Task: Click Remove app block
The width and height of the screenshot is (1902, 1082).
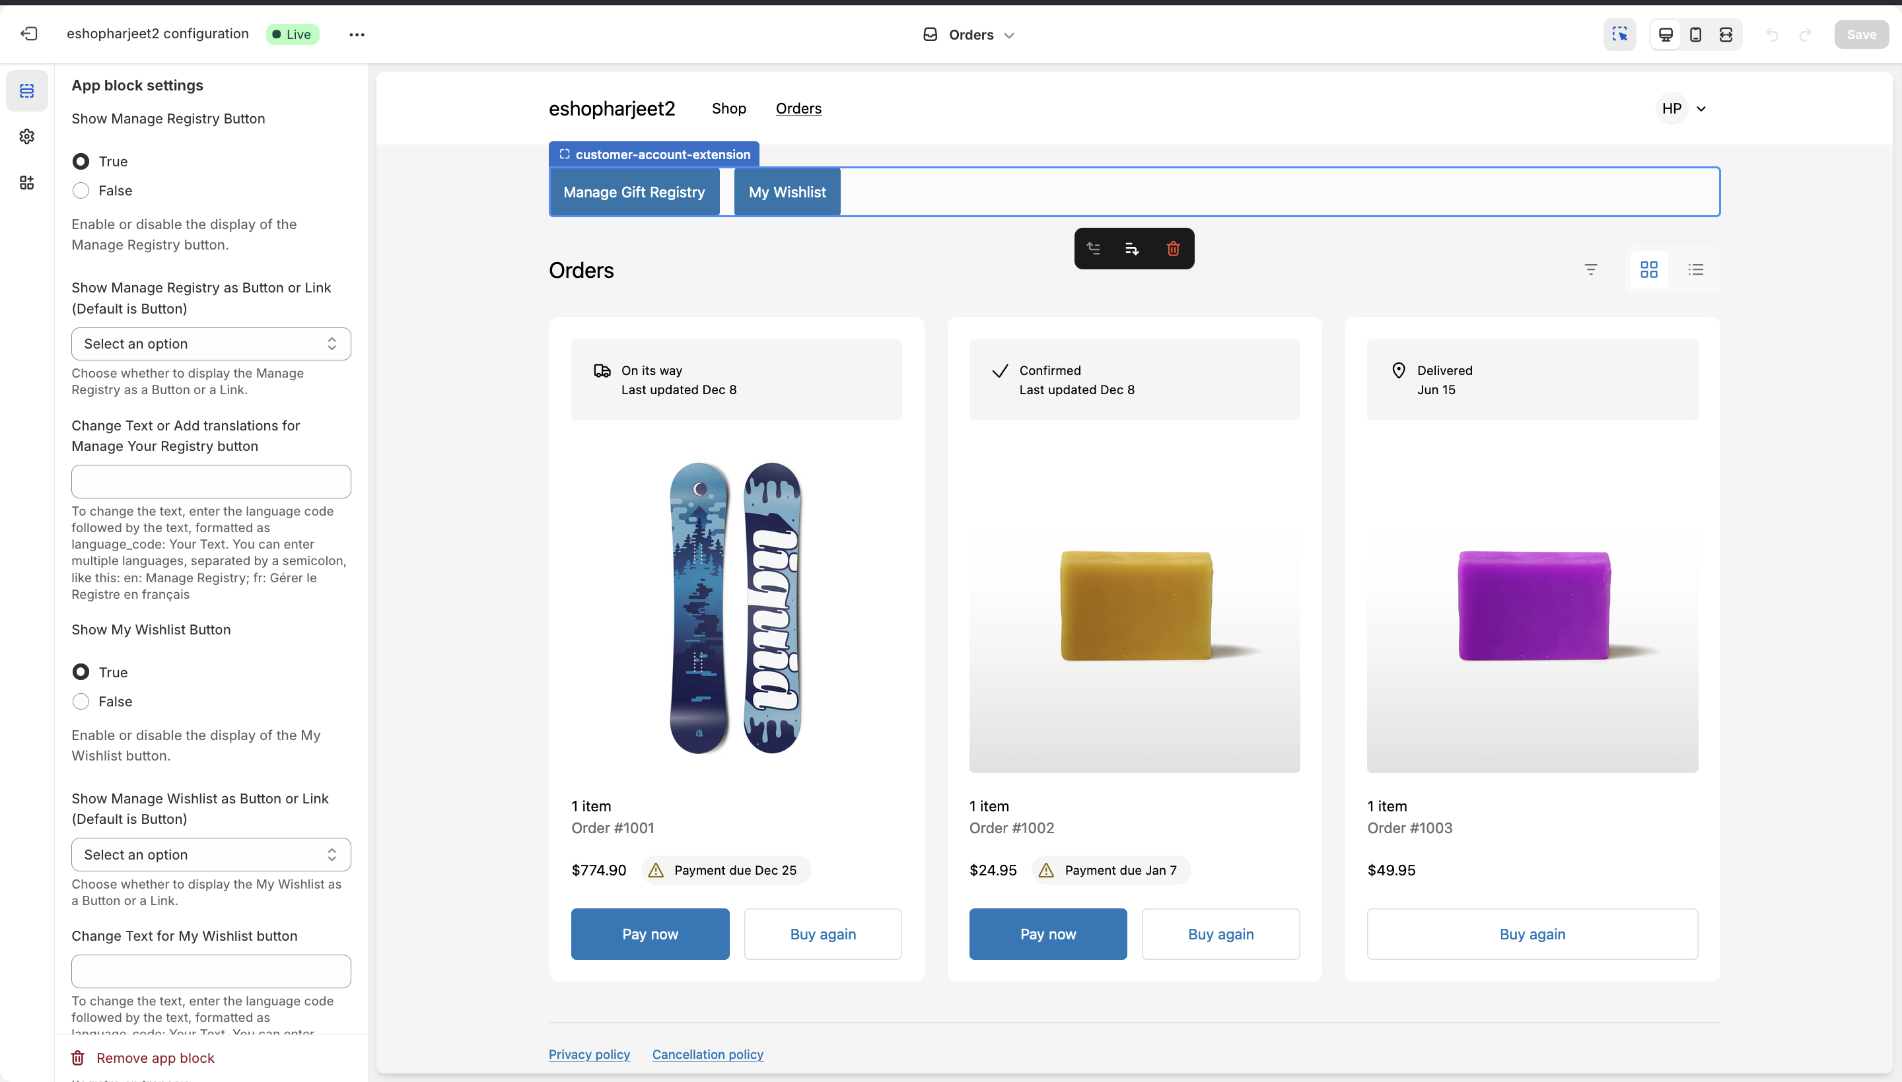Action: [143, 1058]
